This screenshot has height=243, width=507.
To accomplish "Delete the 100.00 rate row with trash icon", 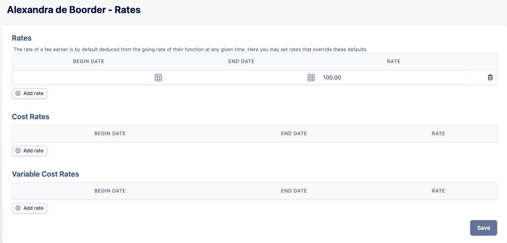I will (490, 77).
